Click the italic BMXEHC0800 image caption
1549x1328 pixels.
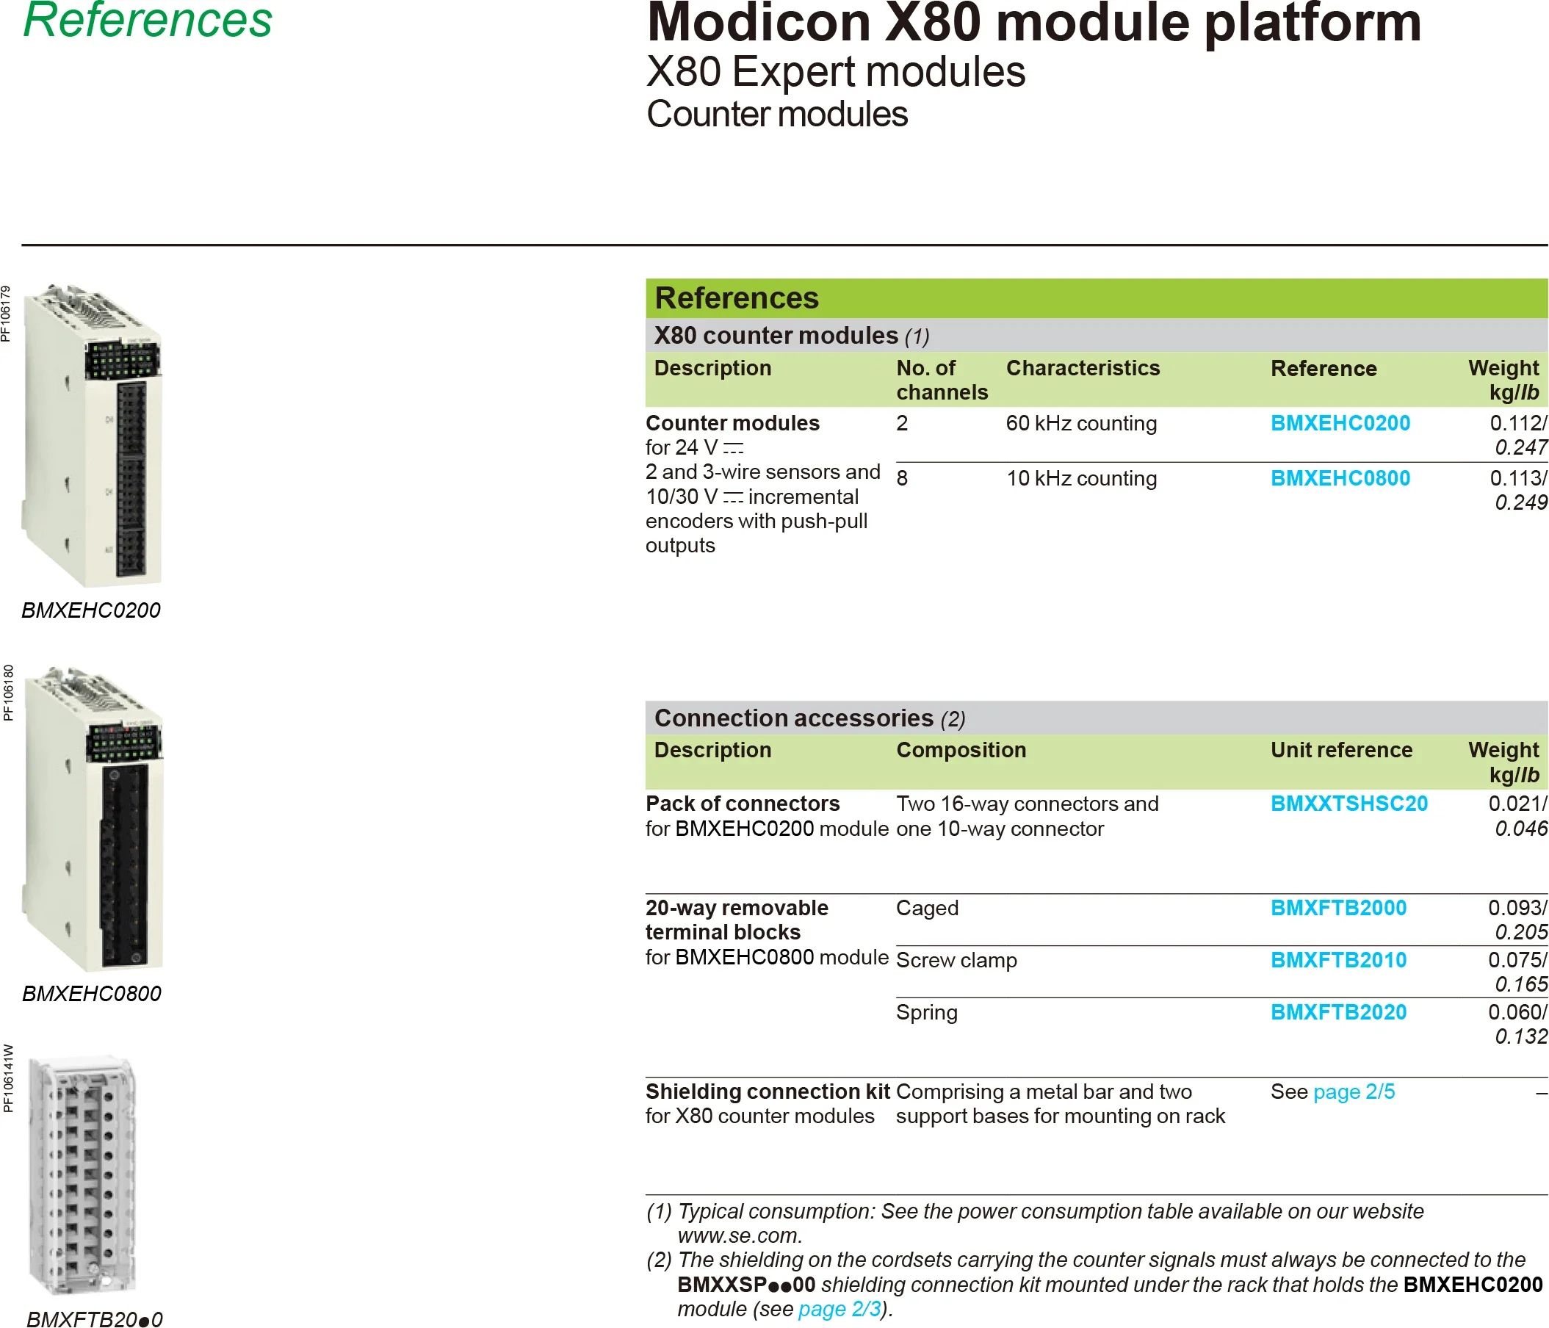(x=92, y=994)
